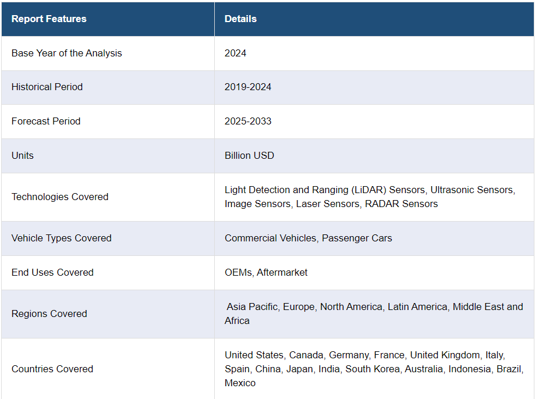
Task: Select the "Regions Covered" label cell
Action: click(49, 313)
